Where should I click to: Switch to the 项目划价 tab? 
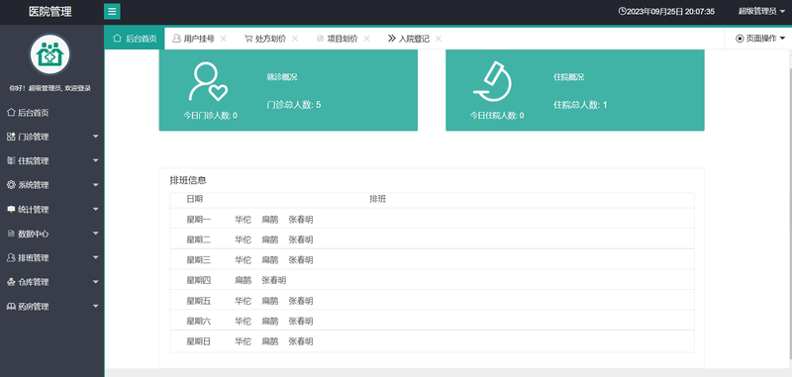(x=343, y=39)
